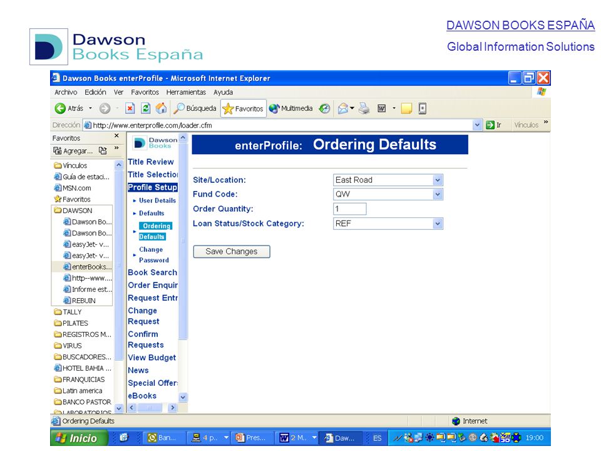Click the Edit with Word icon

(382, 108)
